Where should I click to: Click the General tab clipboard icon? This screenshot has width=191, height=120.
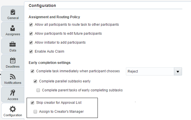pos(13,12)
